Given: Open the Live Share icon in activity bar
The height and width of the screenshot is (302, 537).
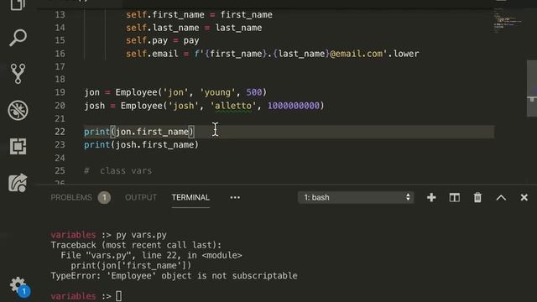Looking at the screenshot, I should [x=18, y=183].
